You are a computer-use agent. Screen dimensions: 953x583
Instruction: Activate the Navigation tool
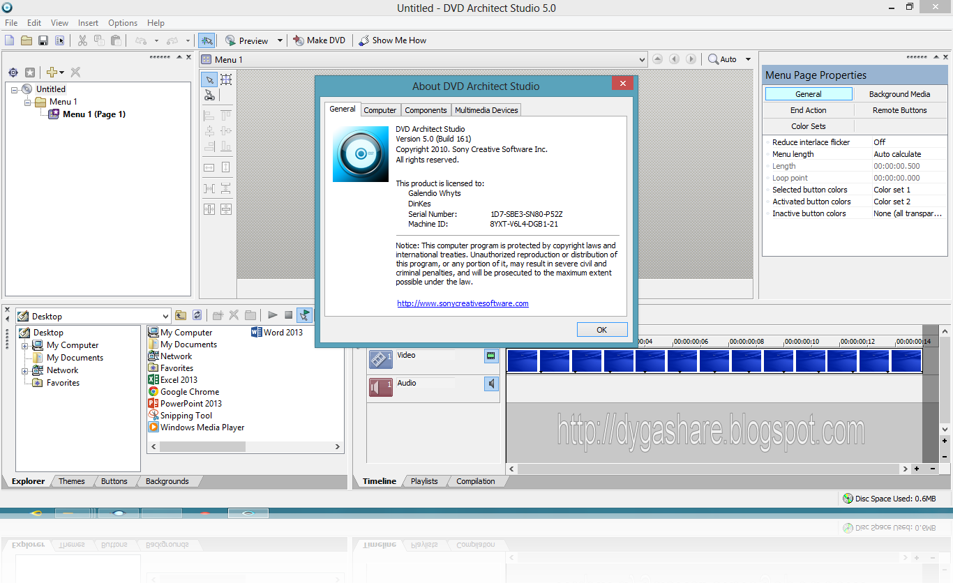point(209,96)
